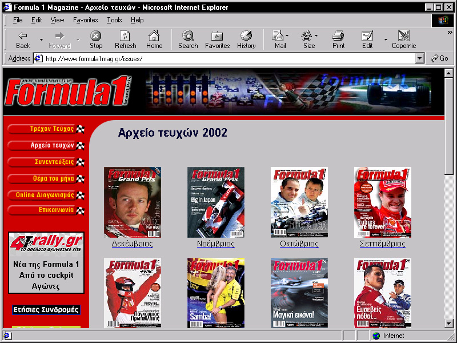The image size is (457, 343).
Task: Open the Οκτώβριος issue link
Action: (299, 244)
